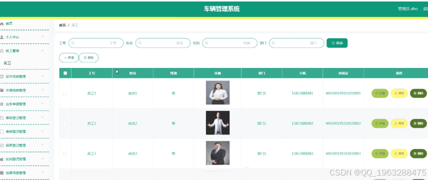The image size is (428, 180).
Task: Select the checkbox in the table header
Action: click(x=65, y=73)
